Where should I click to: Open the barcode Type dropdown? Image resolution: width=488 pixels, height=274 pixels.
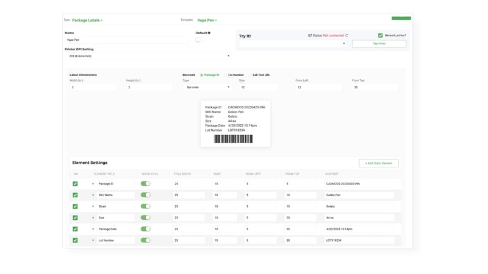coord(208,87)
